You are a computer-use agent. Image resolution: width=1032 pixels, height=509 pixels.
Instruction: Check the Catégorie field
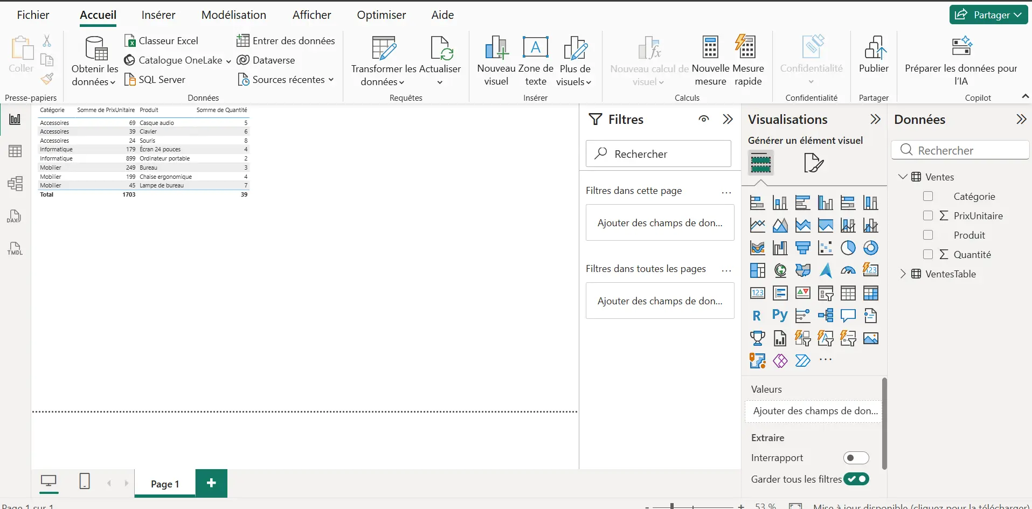(x=928, y=196)
